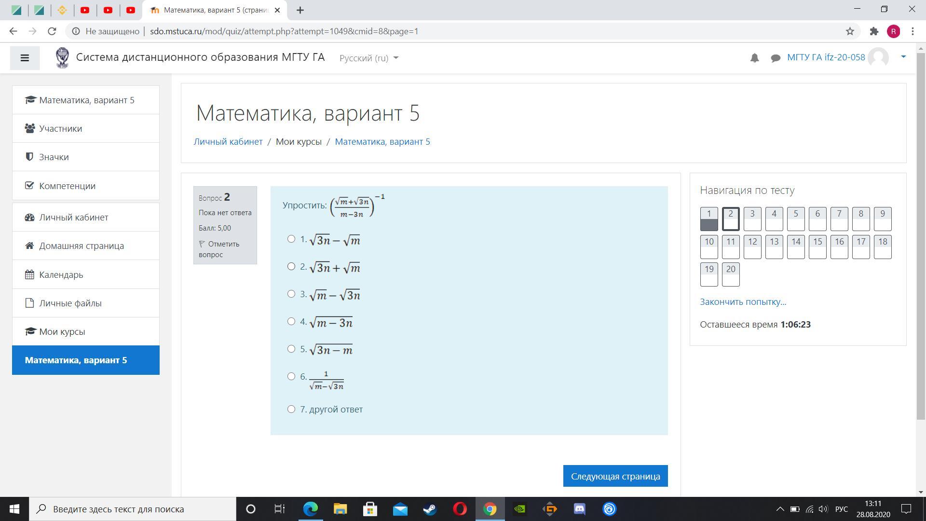Screen dimensions: 926x521
Task: Choose radio button 7 'другой ответ'
Action: [x=291, y=409]
